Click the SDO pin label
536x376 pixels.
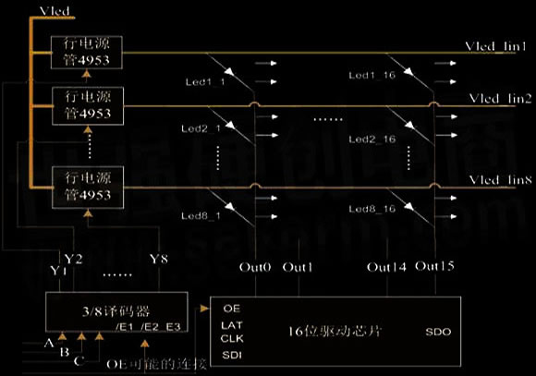(x=438, y=332)
